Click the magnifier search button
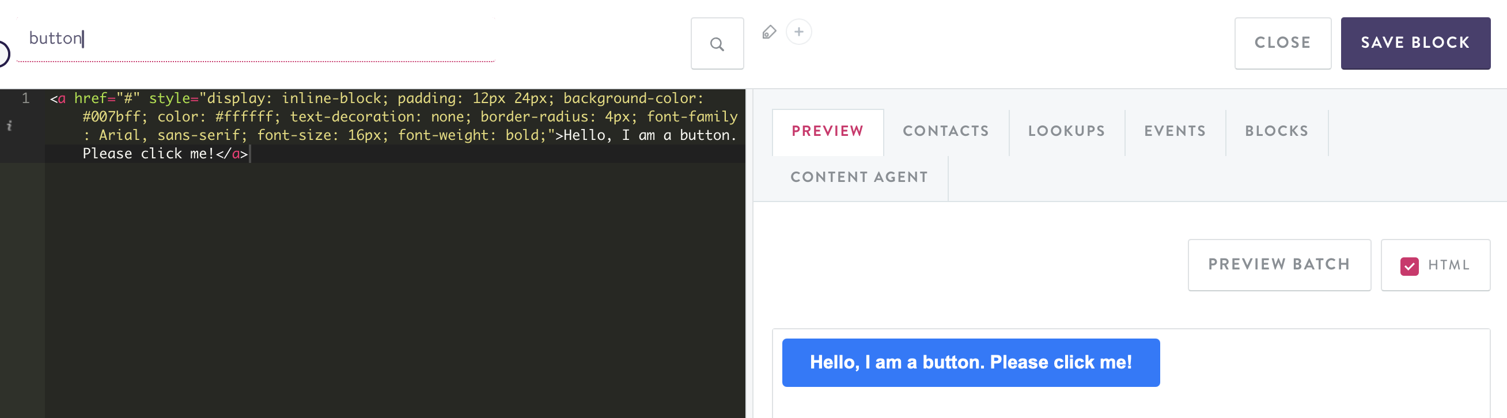 click(717, 43)
